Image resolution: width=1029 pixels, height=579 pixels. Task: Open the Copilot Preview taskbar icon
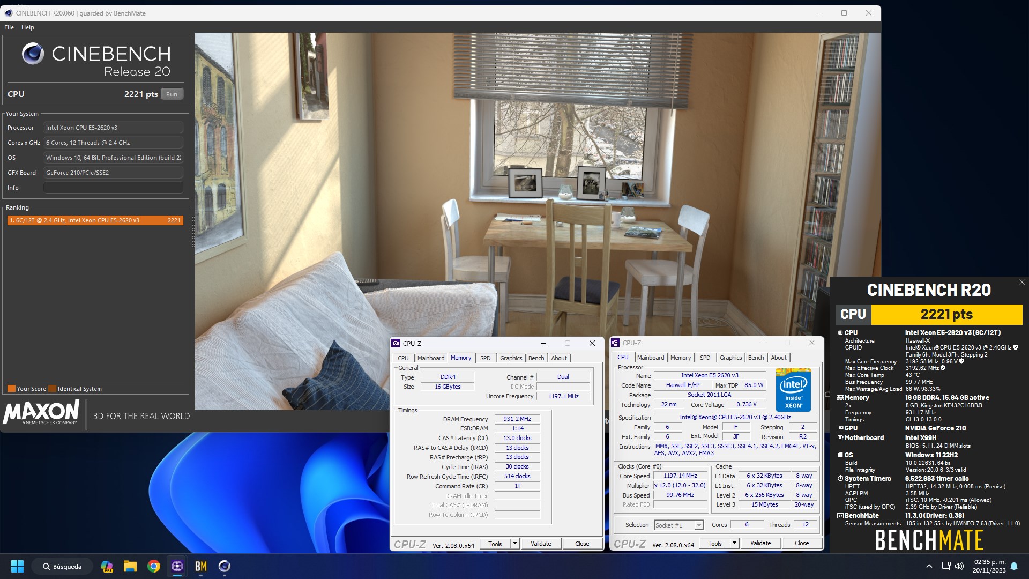107,566
